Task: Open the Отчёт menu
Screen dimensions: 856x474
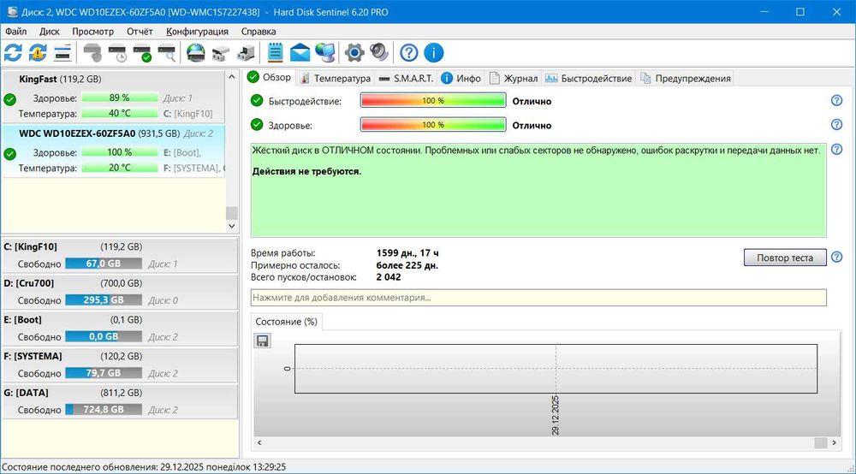Action: (x=140, y=31)
